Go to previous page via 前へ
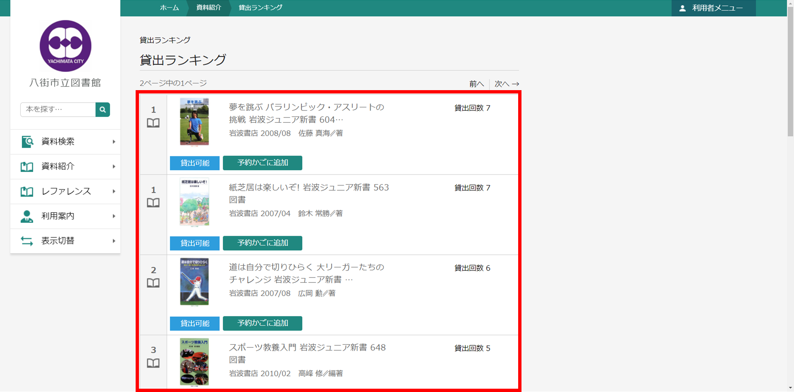 (476, 84)
